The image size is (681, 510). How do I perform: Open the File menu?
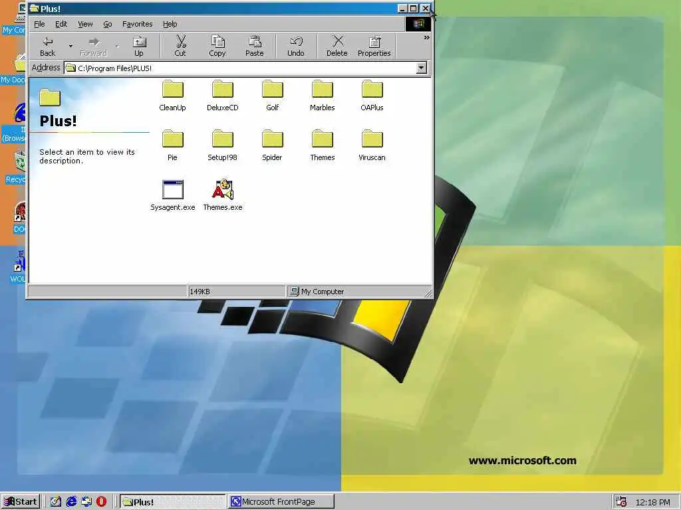point(39,24)
